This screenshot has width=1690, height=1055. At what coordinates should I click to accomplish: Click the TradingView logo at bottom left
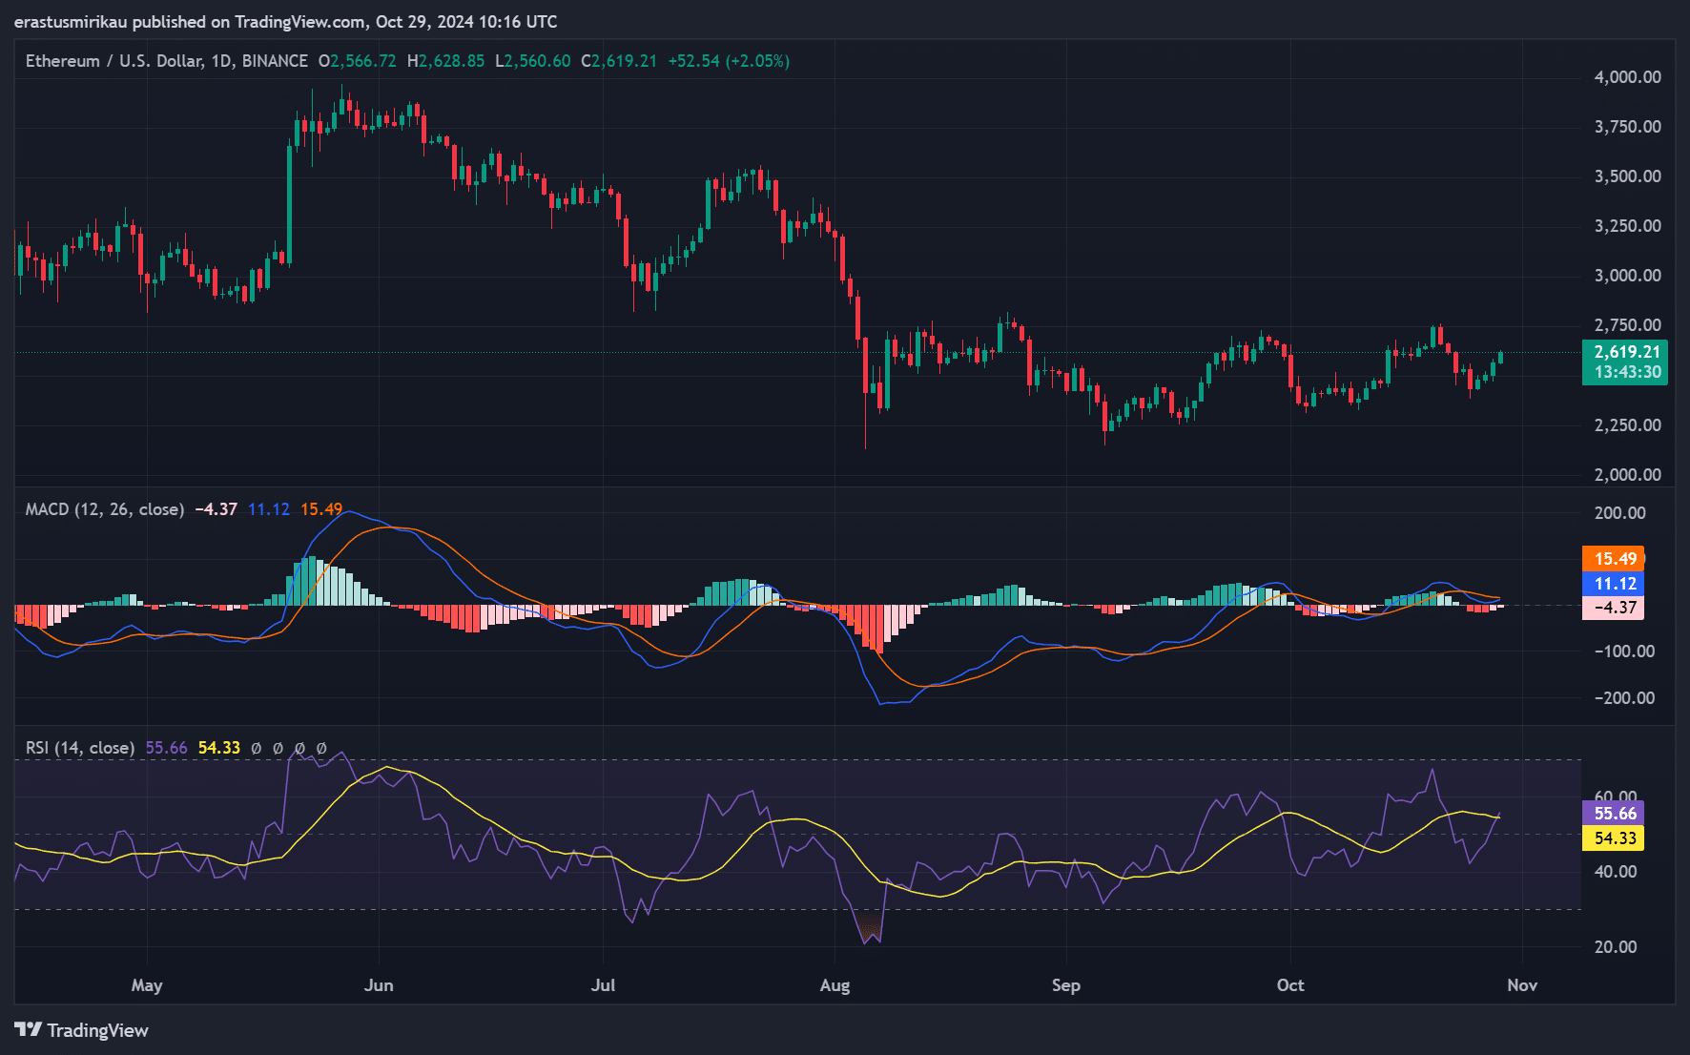click(x=81, y=1030)
